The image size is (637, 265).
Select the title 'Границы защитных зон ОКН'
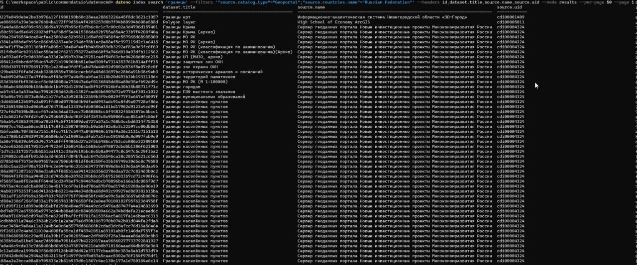(x=193, y=62)
